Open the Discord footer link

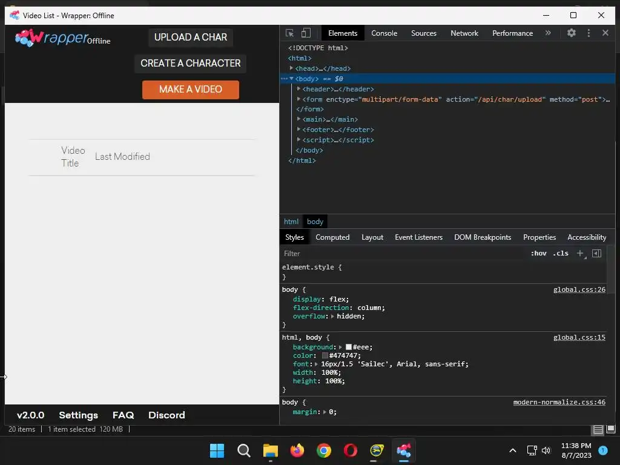click(167, 415)
